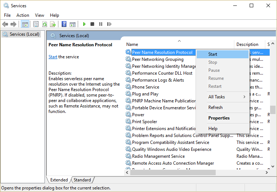Open the Action menu
This screenshot has width=277, height=192.
point(23,15)
